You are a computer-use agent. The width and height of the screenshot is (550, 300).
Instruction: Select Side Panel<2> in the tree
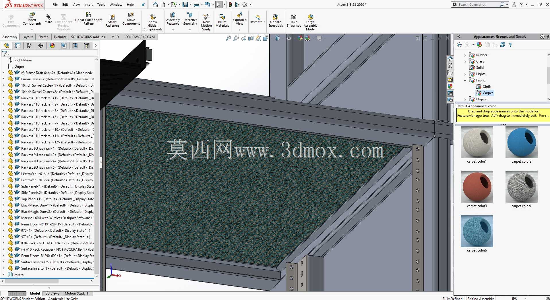pos(58,193)
